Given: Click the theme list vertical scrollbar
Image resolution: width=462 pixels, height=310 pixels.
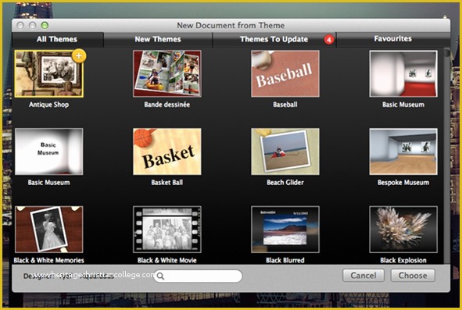Looking at the screenshot, I should tap(446, 156).
